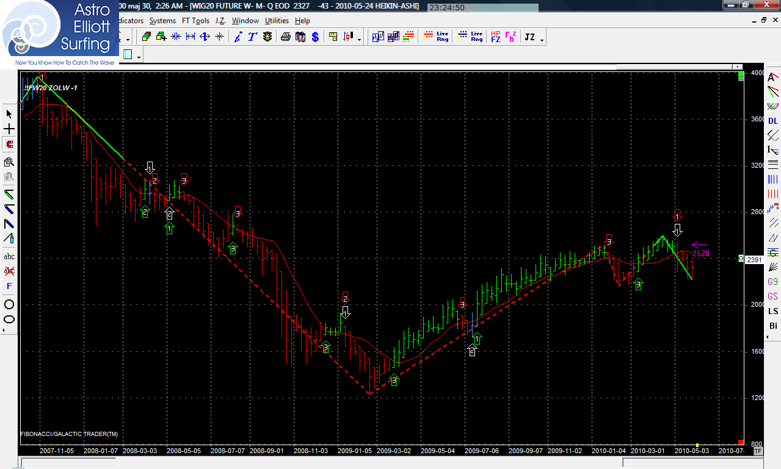Screen dimensions: 781x469
Task: Click the HP FZ toolbar icon
Action: pyautogui.click(x=495, y=37)
